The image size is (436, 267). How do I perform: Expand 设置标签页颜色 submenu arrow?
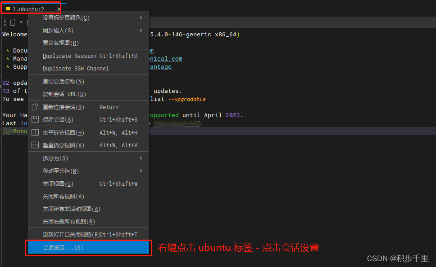coord(141,18)
